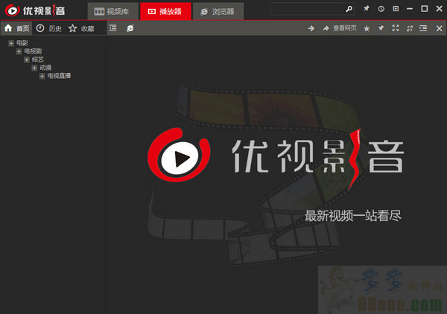Open the 首页 home tab
This screenshot has height=314, width=447.
point(16,28)
